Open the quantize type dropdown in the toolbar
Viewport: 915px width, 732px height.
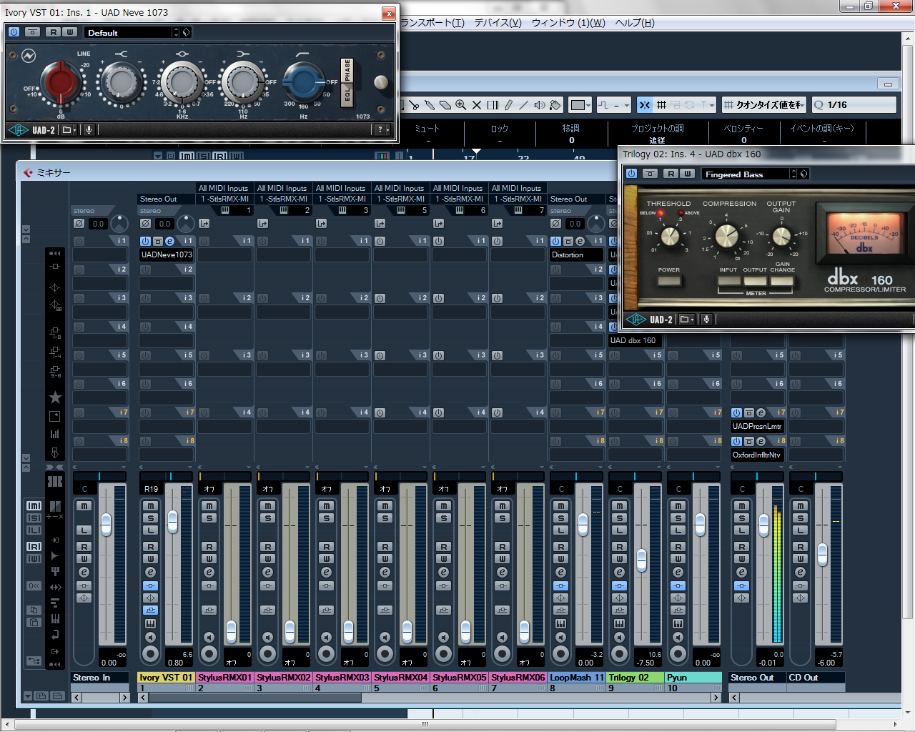pos(763,105)
